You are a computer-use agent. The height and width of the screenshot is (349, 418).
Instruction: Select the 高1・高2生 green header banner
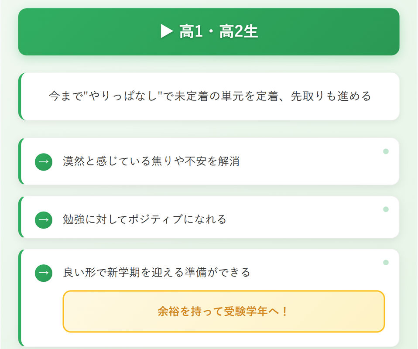pyautogui.click(x=209, y=32)
